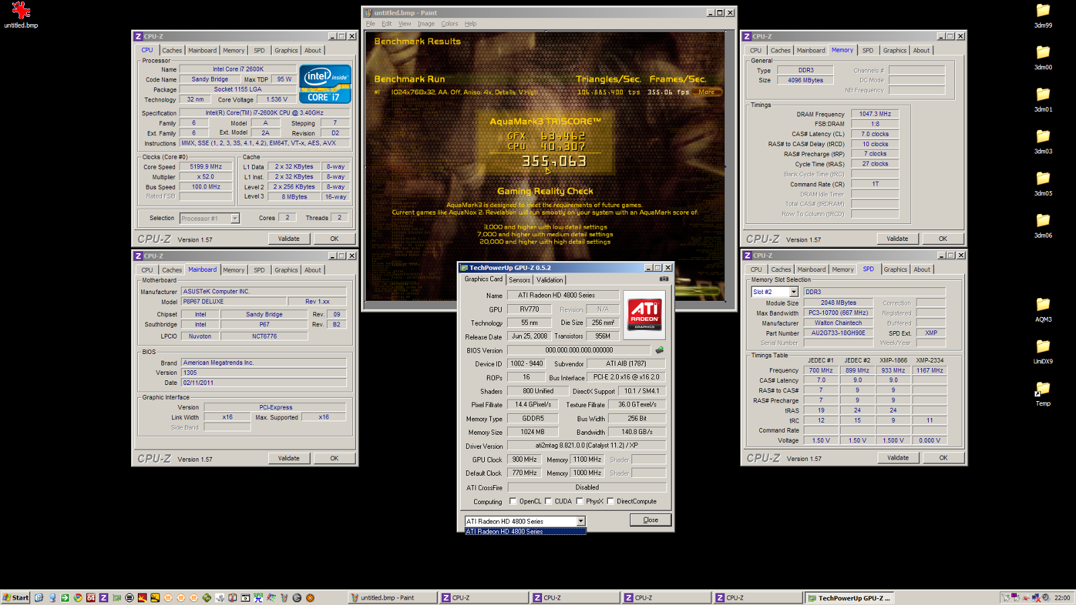Image resolution: width=1076 pixels, height=605 pixels.
Task: Open the File menu in Paint
Action: (x=371, y=24)
